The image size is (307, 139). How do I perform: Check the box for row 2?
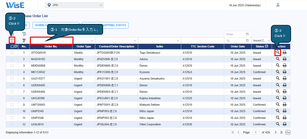click(12, 59)
